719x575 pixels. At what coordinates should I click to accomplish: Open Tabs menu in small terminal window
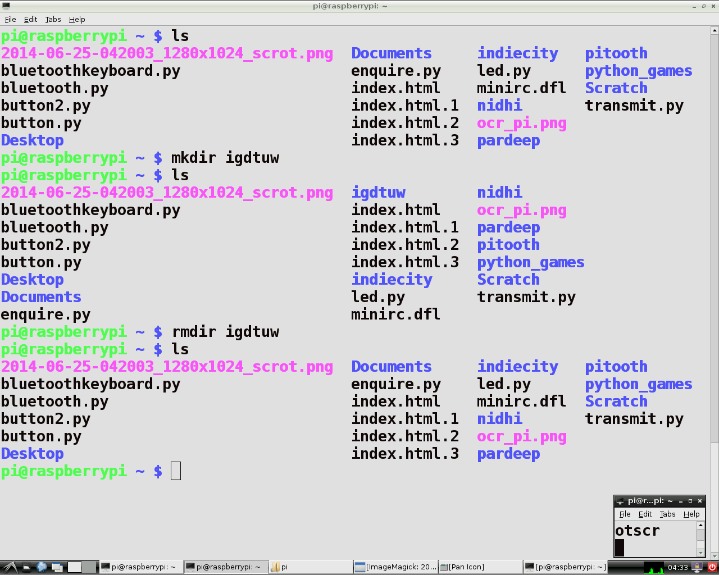point(667,514)
